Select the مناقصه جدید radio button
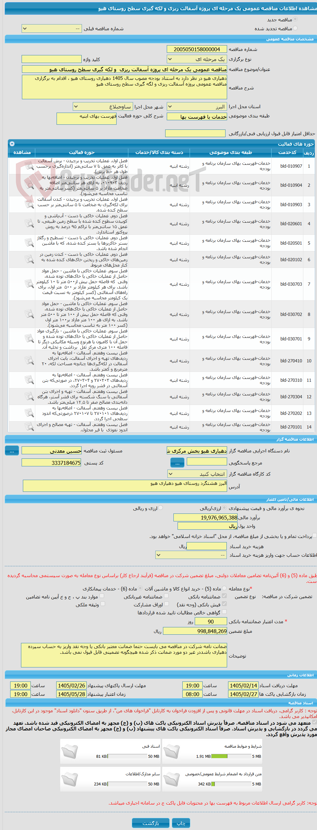 (295, 19)
